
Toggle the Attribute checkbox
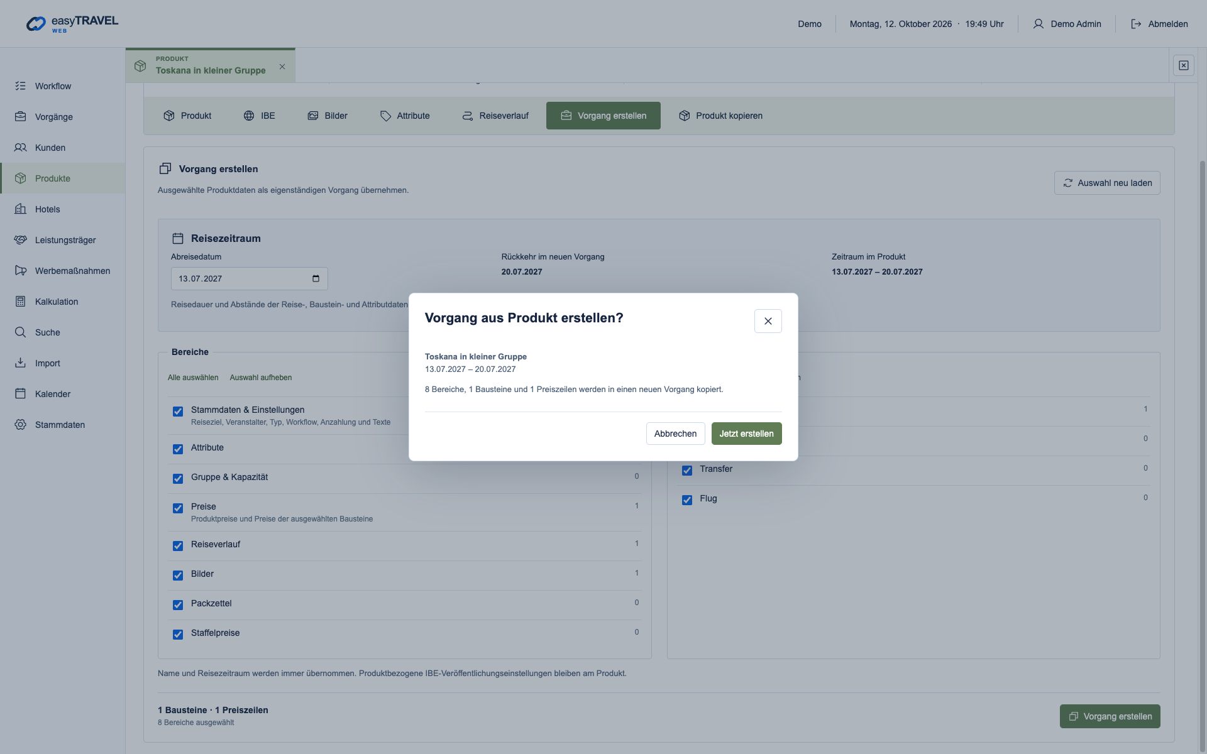click(178, 449)
